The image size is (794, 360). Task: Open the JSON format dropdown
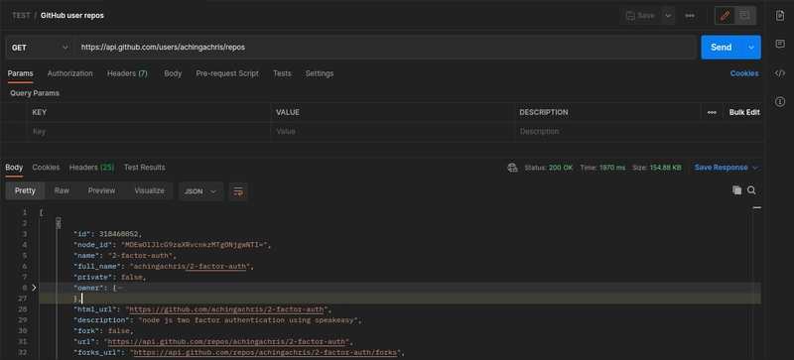201,191
